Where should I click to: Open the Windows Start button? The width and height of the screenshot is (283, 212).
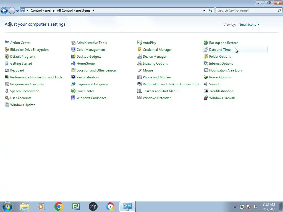click(7, 206)
